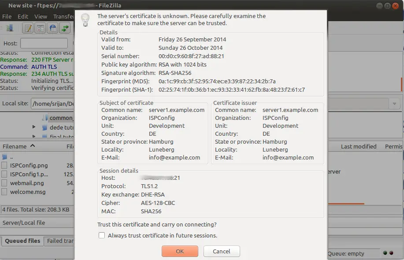Click the 'RSA-SHA256' signature algorithm value

pos(175,73)
